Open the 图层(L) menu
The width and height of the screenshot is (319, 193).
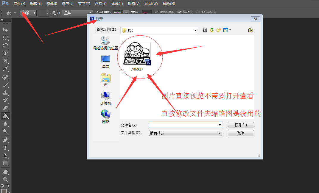68,4
